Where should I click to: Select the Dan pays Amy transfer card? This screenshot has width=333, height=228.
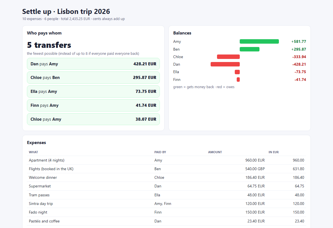93,64
